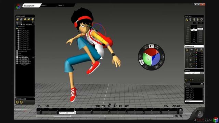Open the New stack dropdown in Mixer
The height and width of the screenshot is (123, 219).
click(x=202, y=73)
